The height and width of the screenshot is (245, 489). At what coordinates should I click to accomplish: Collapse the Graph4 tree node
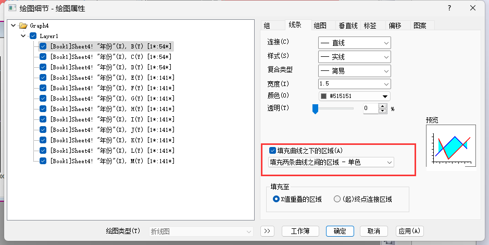pos(13,25)
